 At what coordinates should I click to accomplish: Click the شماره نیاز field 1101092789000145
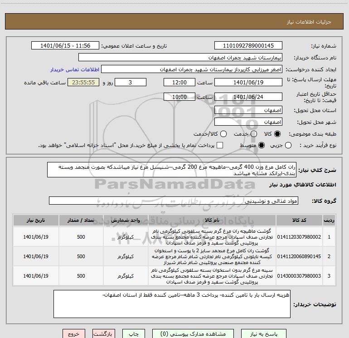tap(248, 46)
